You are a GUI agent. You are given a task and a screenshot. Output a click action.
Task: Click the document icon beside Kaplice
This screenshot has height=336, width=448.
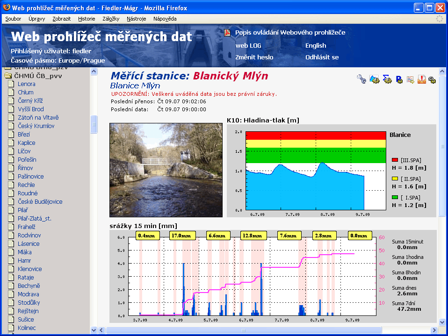point(11,143)
